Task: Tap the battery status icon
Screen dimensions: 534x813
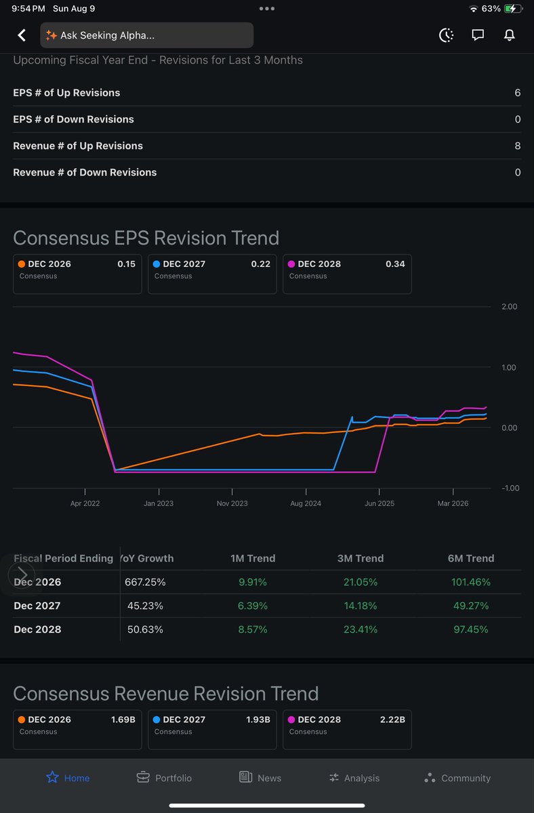Action: [x=514, y=9]
